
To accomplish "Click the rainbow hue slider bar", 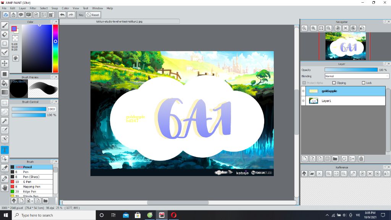I will pos(55,49).
